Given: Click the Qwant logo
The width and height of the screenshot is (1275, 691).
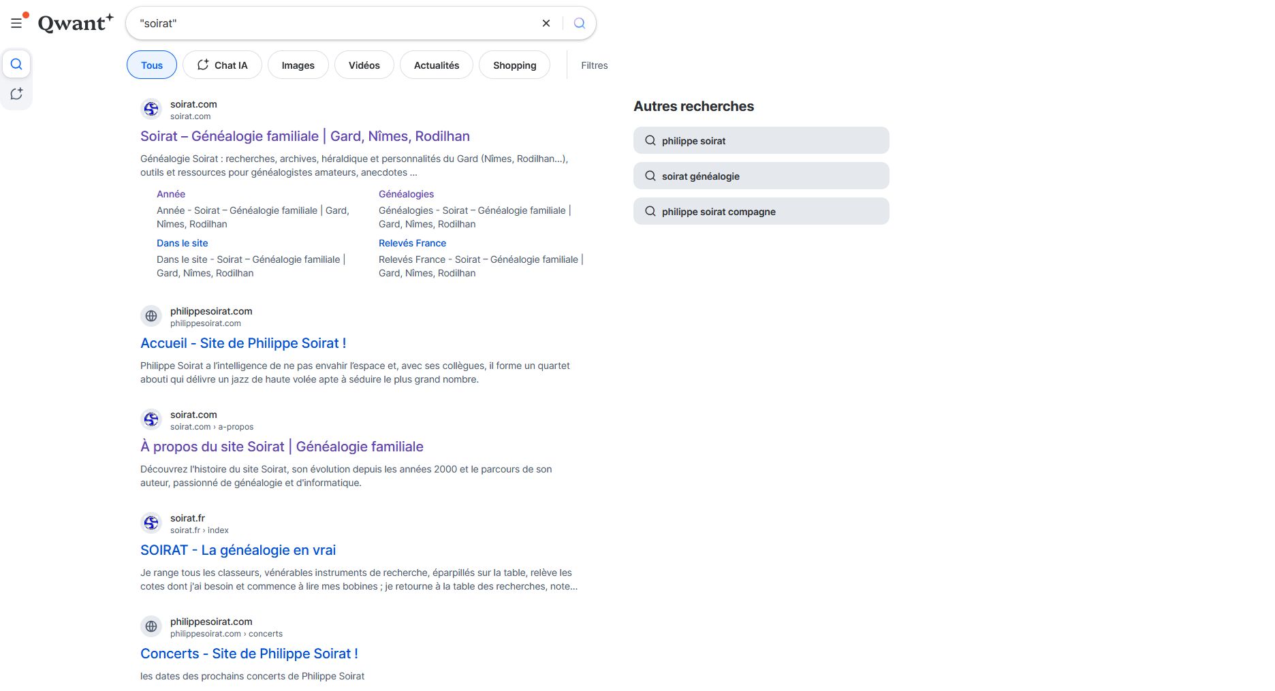Looking at the screenshot, I should pyautogui.click(x=76, y=23).
